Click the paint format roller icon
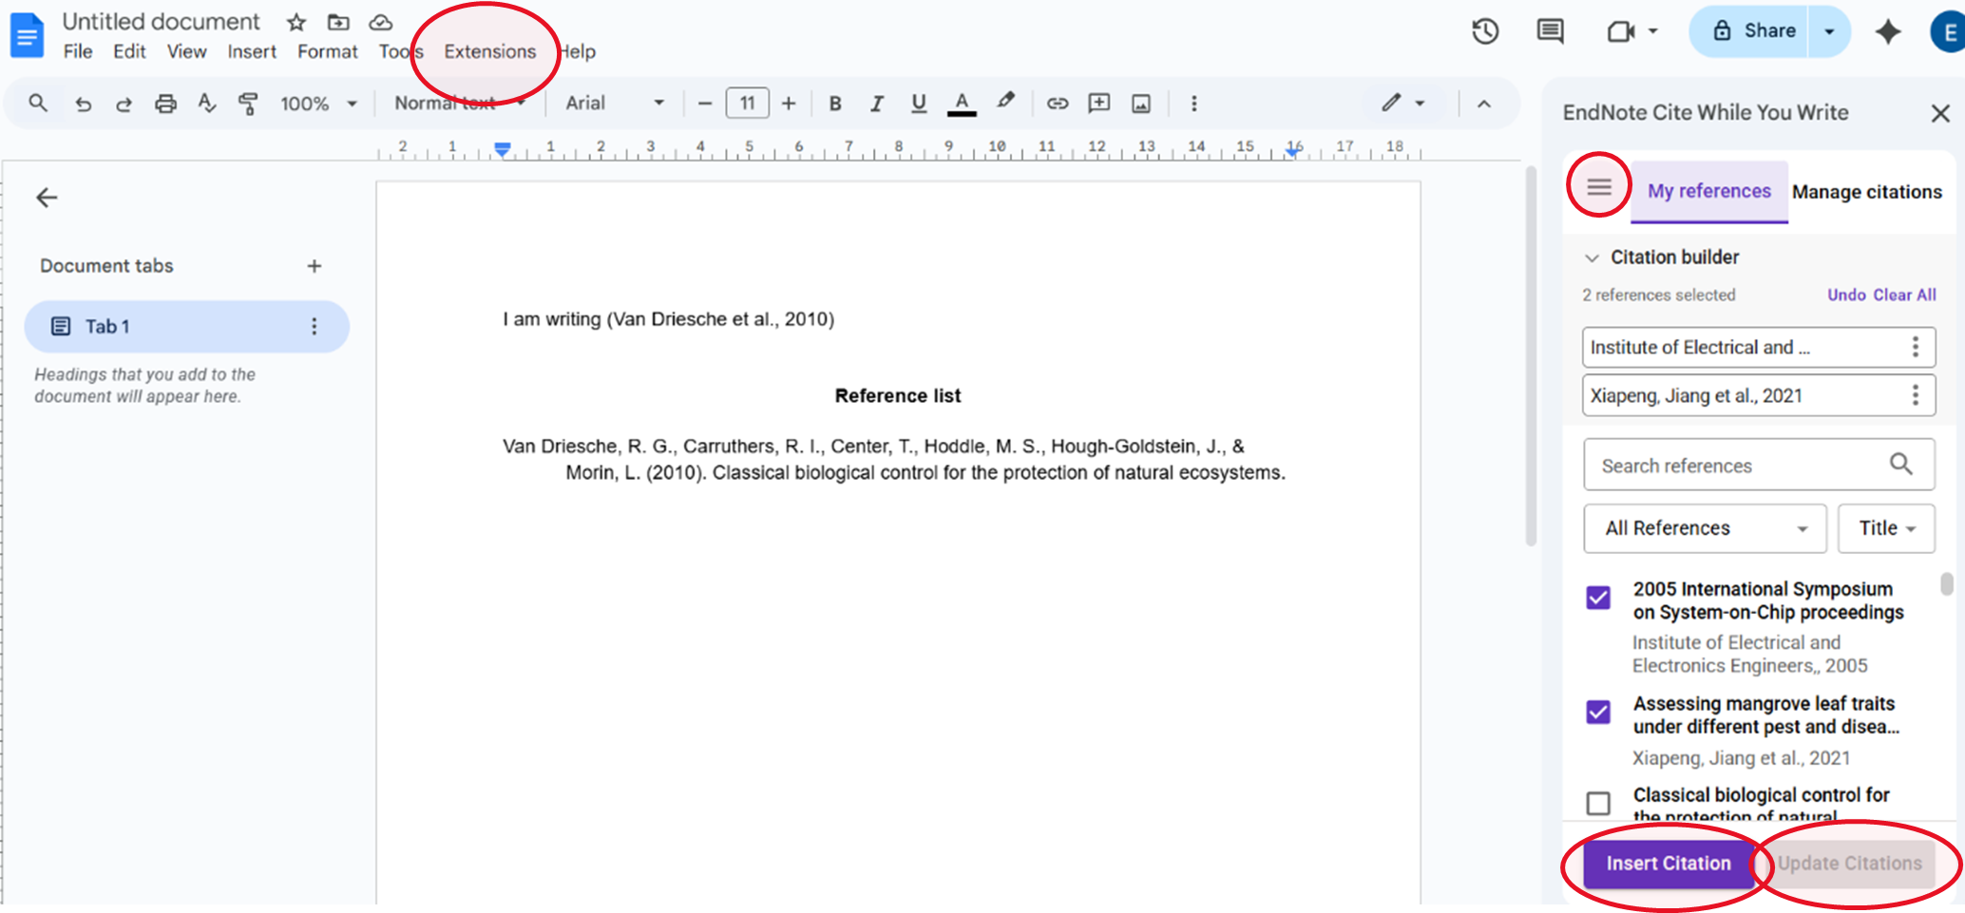1965x913 pixels. coord(248,104)
